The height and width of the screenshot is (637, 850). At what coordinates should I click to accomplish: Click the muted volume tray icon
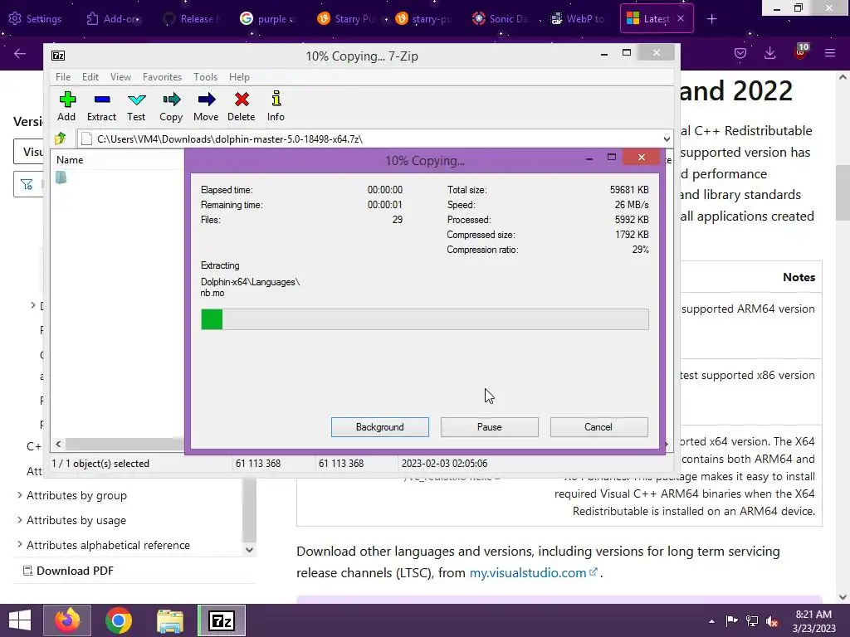tap(772, 621)
